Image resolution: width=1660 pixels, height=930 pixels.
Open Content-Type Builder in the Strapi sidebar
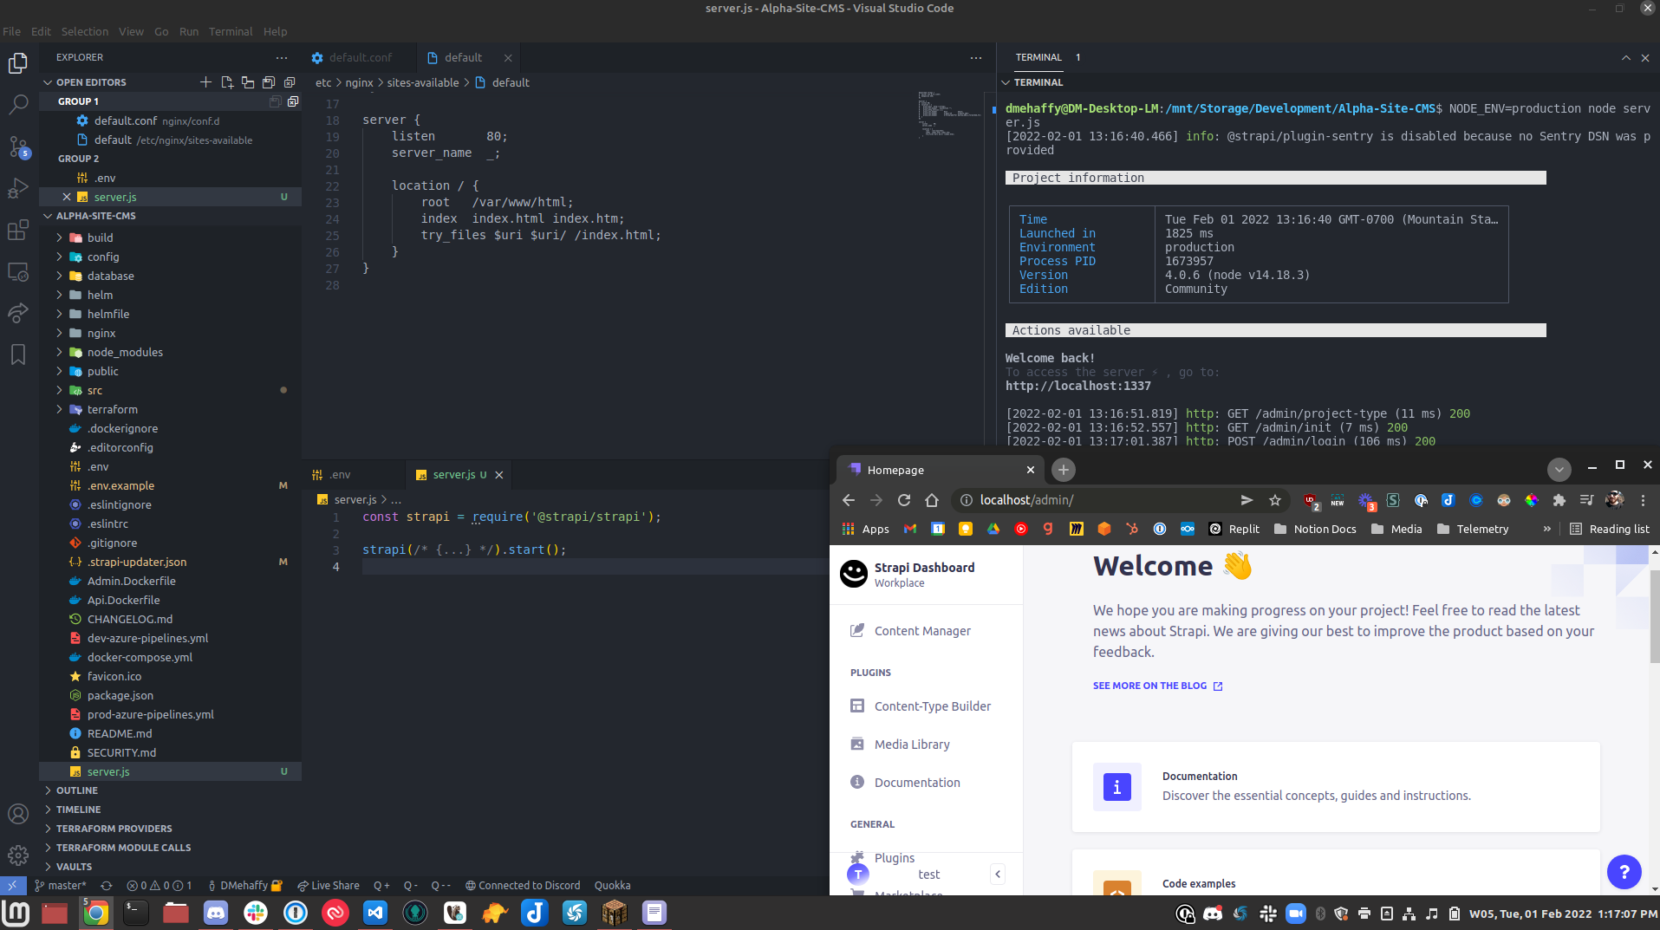pos(932,706)
